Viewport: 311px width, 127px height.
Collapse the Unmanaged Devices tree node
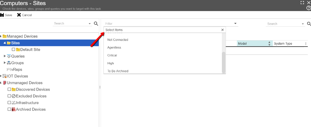point(1,83)
